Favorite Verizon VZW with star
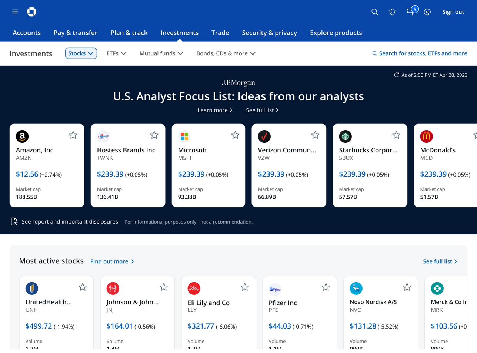The image size is (477, 353). tap(315, 135)
